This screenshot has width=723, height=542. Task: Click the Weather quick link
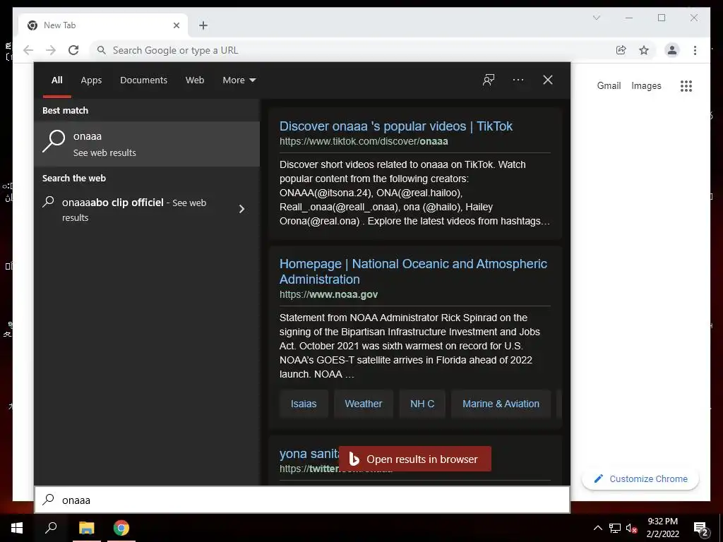(x=364, y=404)
